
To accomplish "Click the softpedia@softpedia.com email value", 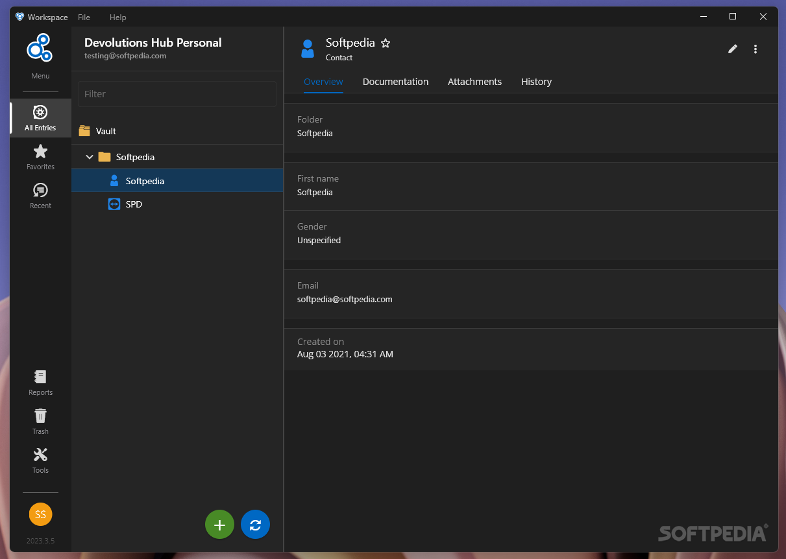I will (x=345, y=300).
